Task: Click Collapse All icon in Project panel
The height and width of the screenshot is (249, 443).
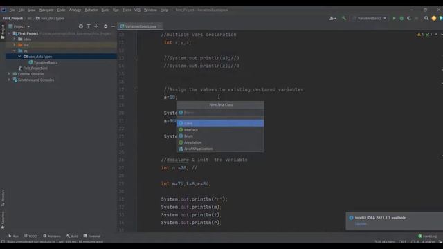Action: point(96,26)
